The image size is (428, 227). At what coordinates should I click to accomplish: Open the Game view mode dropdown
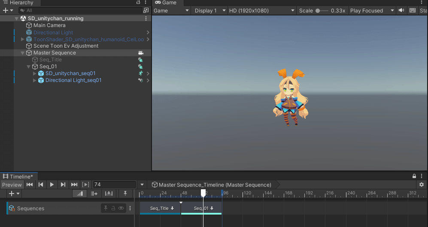click(171, 11)
